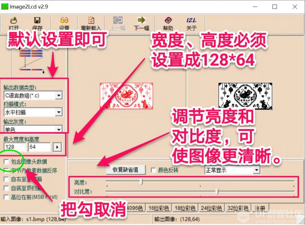This screenshot has width=305, height=225.
Task: Click the Image2Lcd title bar app icon
Action: point(4,7)
